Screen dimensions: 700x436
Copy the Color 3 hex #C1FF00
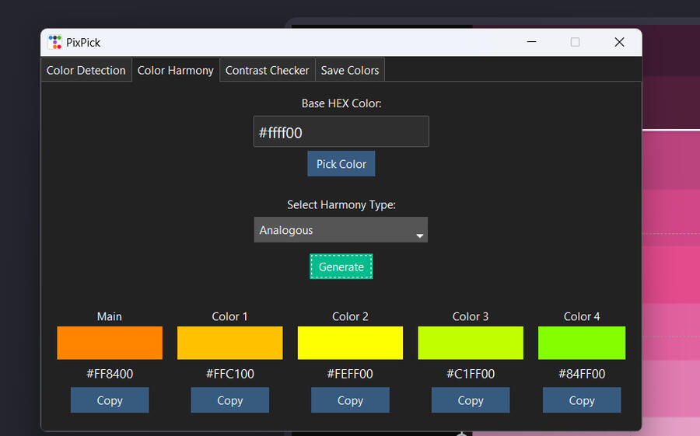point(471,400)
